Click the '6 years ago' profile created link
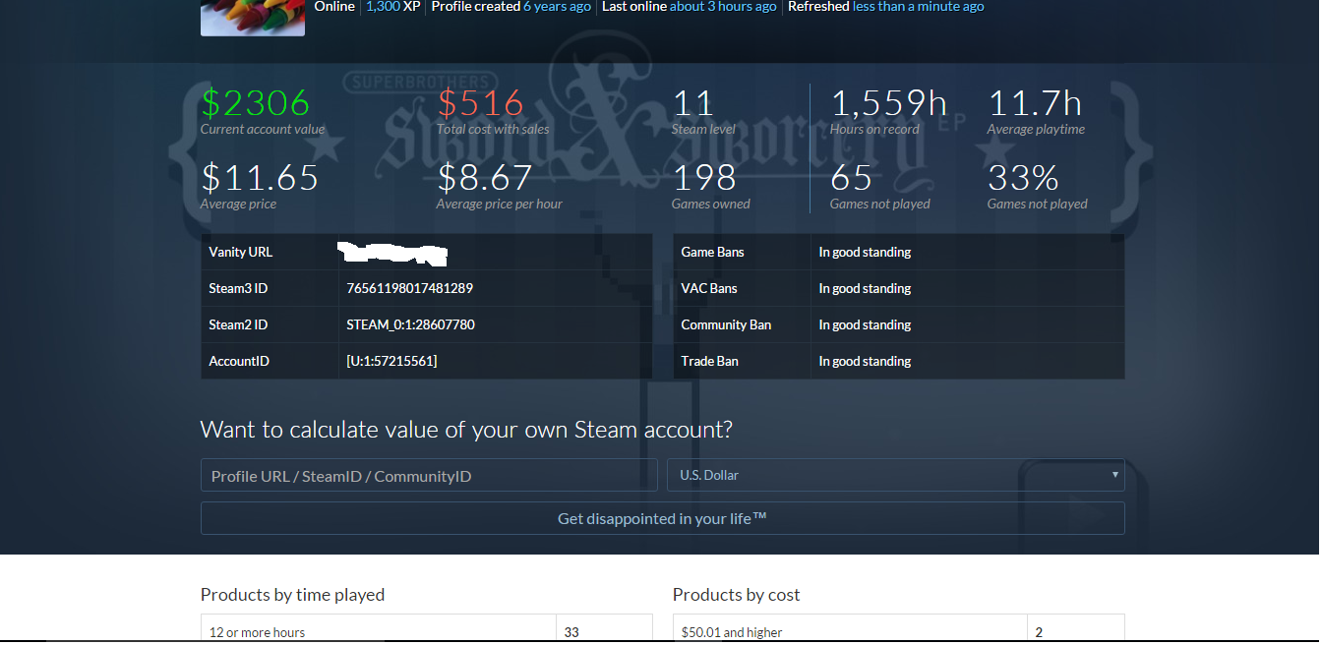The width and height of the screenshot is (1322, 645). click(x=557, y=7)
